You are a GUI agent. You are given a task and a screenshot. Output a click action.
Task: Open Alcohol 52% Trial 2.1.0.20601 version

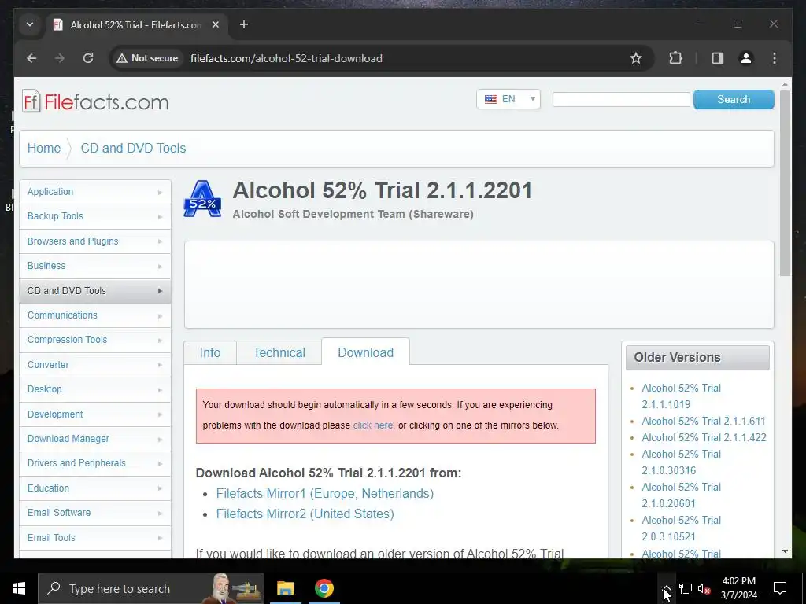(x=681, y=495)
